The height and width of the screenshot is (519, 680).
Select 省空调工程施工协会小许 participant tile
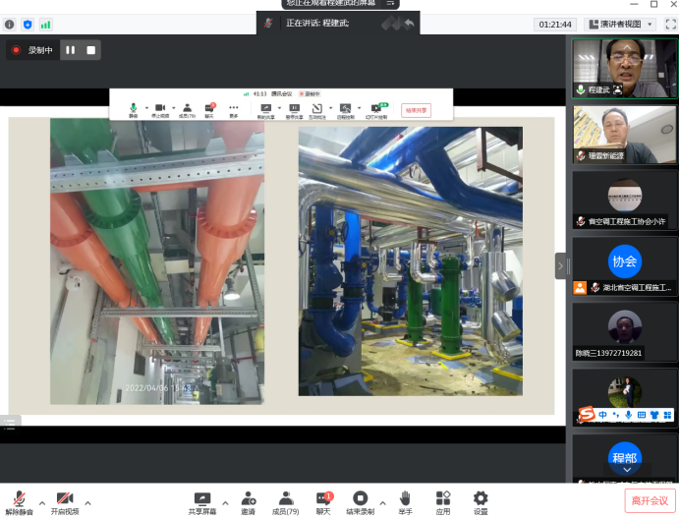625,201
